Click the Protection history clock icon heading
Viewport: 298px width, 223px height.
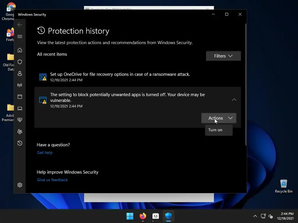(x=41, y=30)
